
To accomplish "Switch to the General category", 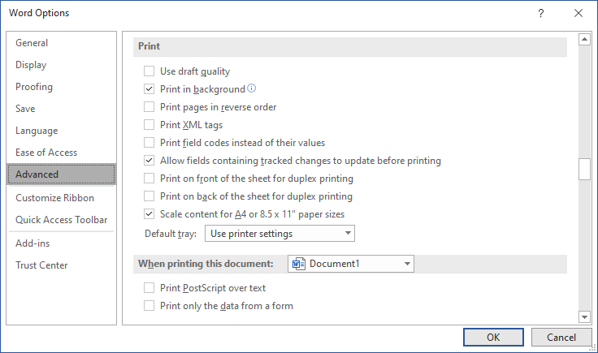I will 32,43.
